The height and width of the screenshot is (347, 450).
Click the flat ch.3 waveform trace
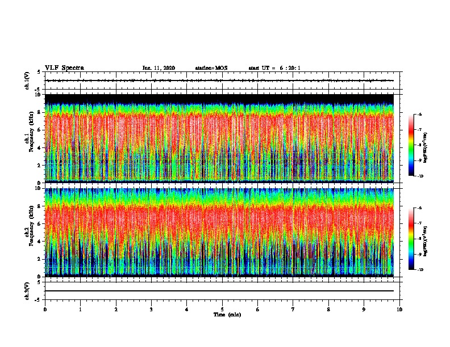[219, 291]
